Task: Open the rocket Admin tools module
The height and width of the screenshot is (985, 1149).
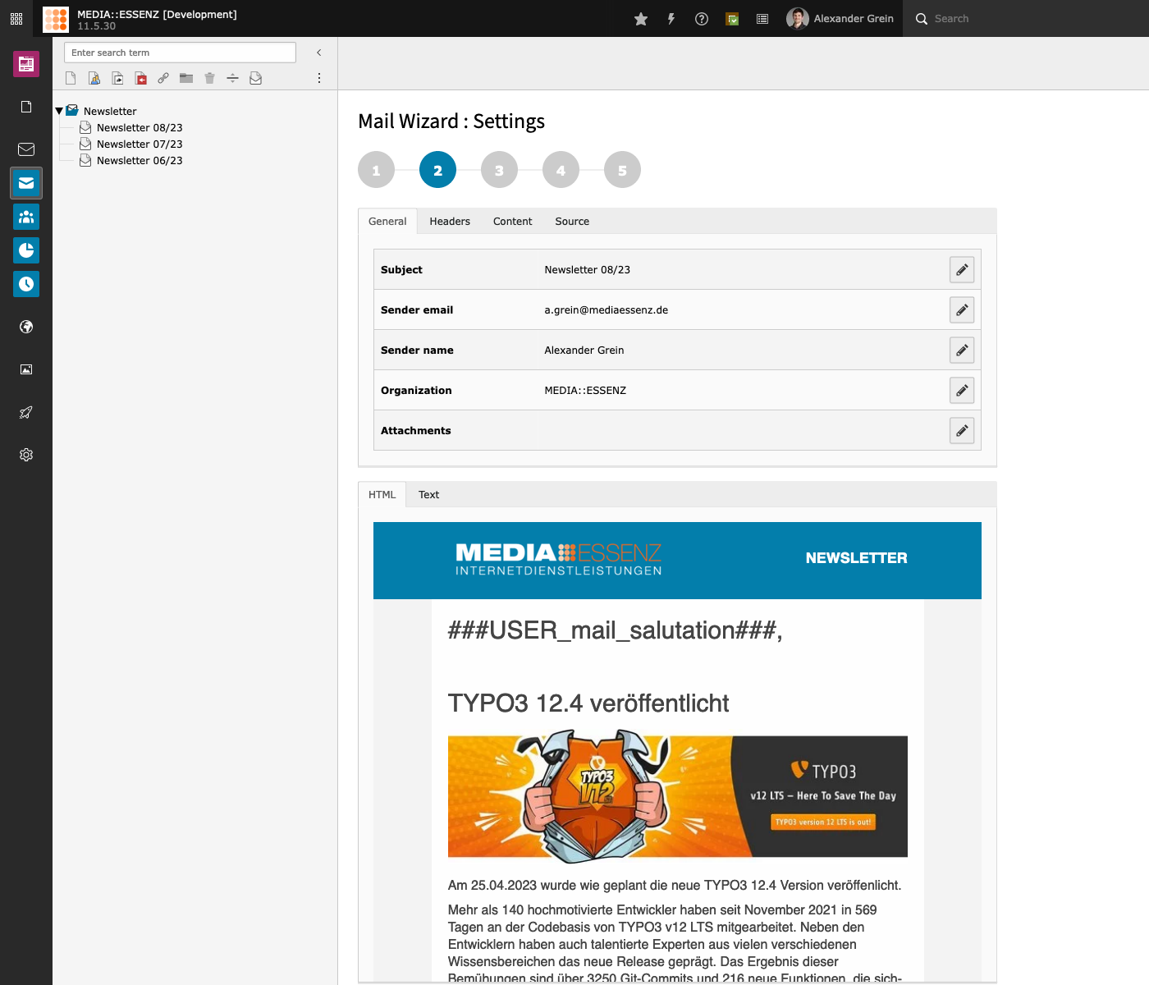Action: point(26,412)
